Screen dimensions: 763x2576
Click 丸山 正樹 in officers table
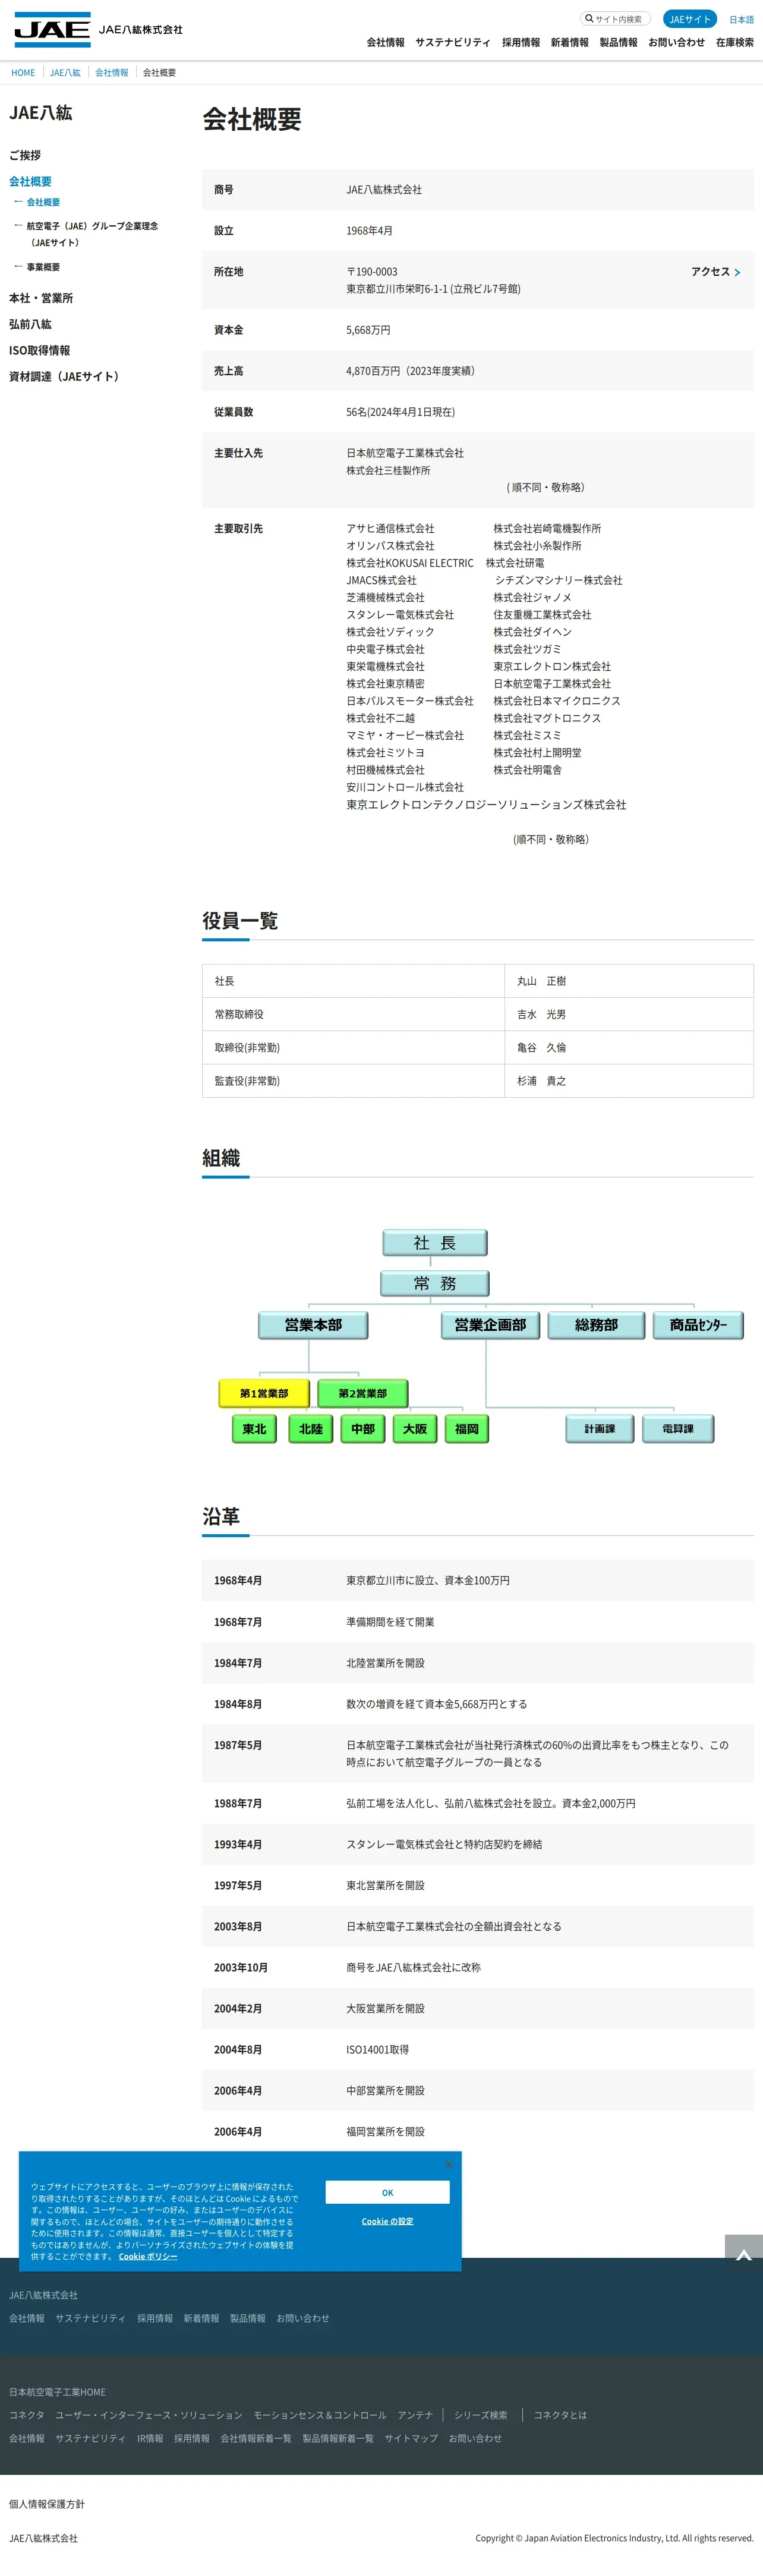point(541,981)
